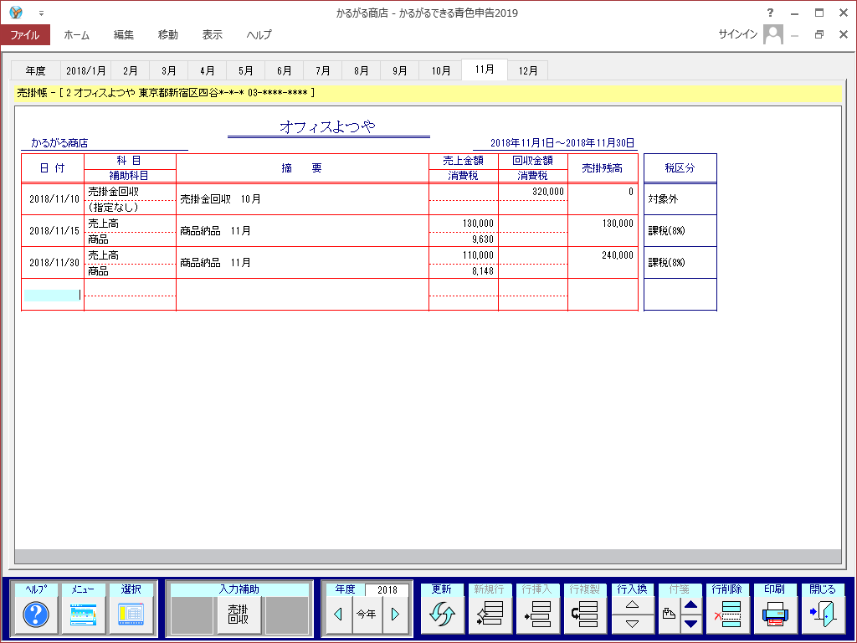Click the empty date cell in the new row
The width and height of the screenshot is (857, 643).
tap(53, 296)
